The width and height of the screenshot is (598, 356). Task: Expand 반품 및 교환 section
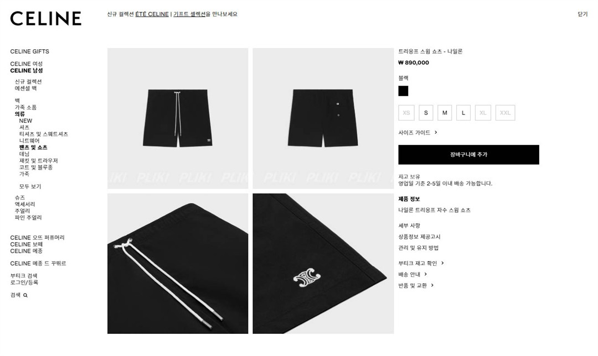(x=416, y=286)
